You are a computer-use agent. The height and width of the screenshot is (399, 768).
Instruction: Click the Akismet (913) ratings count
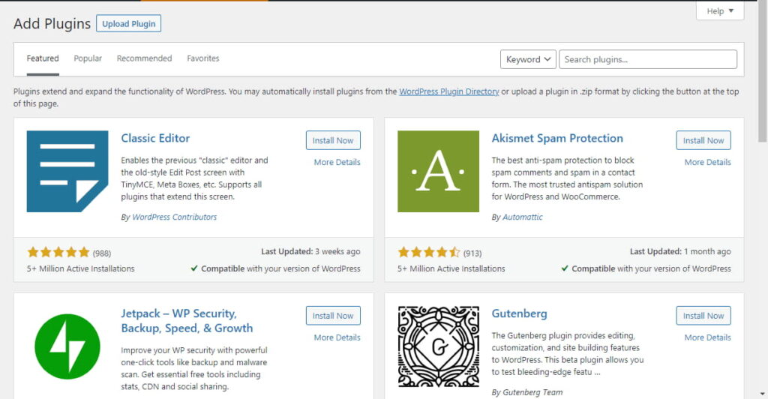pyautogui.click(x=472, y=253)
